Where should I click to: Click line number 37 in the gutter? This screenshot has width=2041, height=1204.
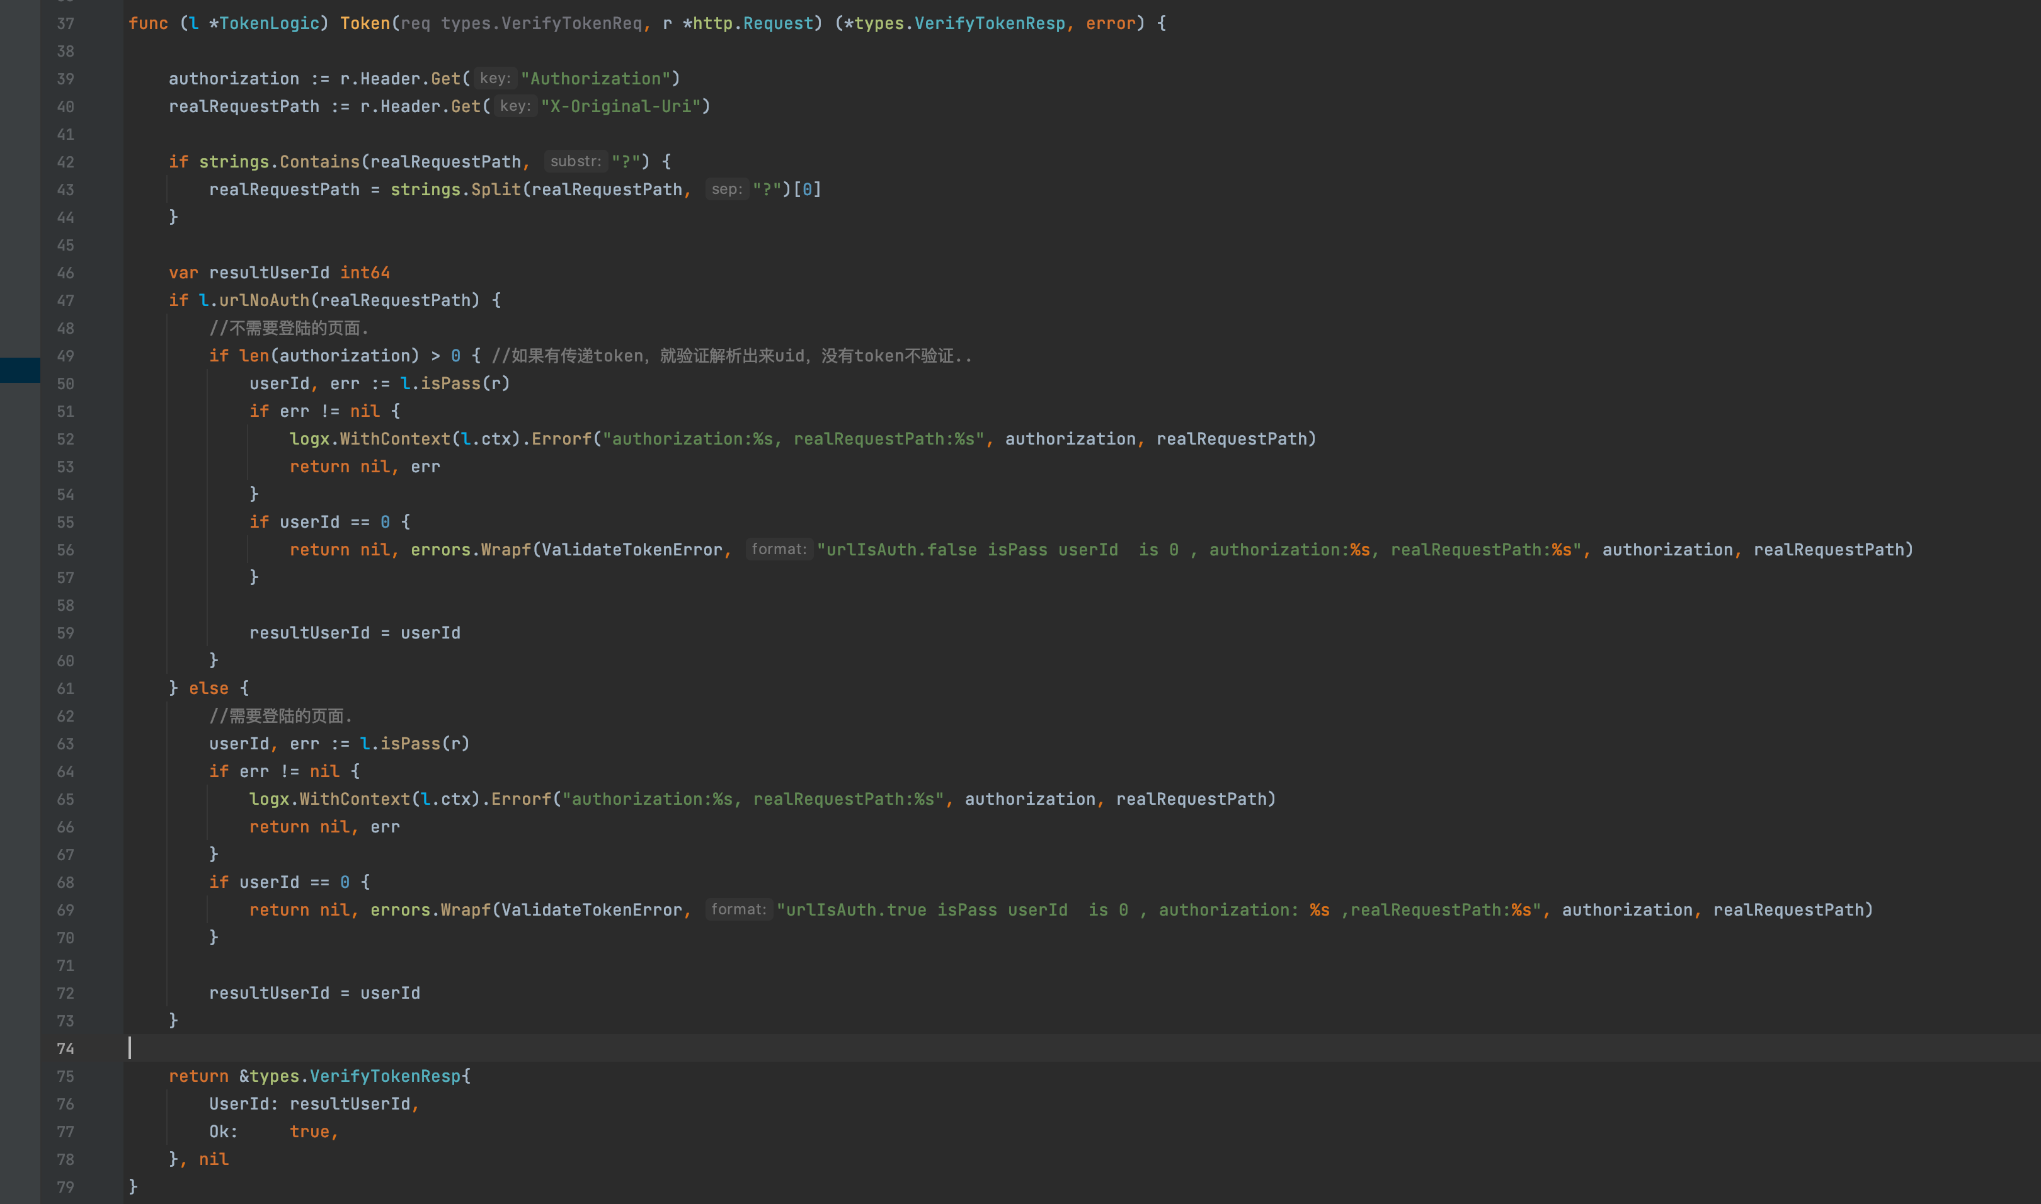pyautogui.click(x=65, y=23)
